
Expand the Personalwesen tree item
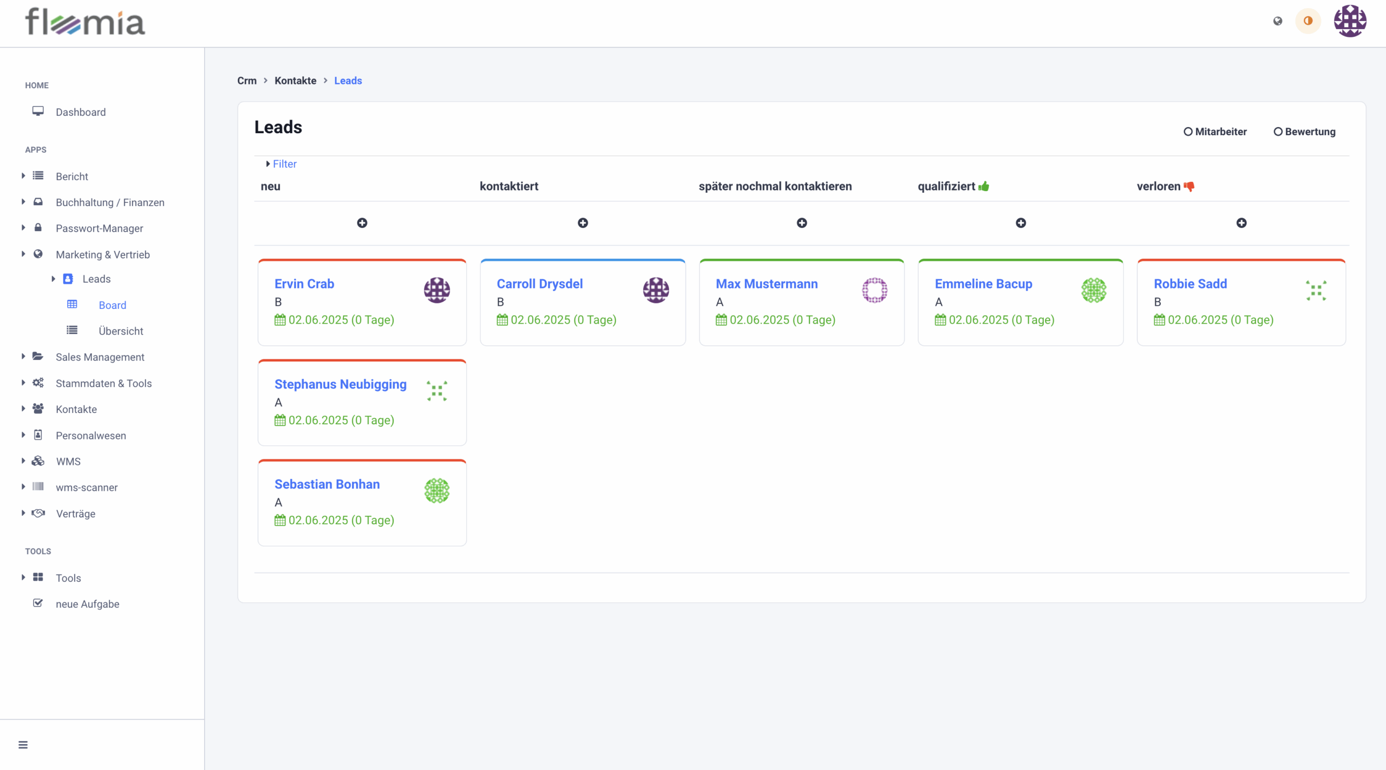(x=90, y=436)
